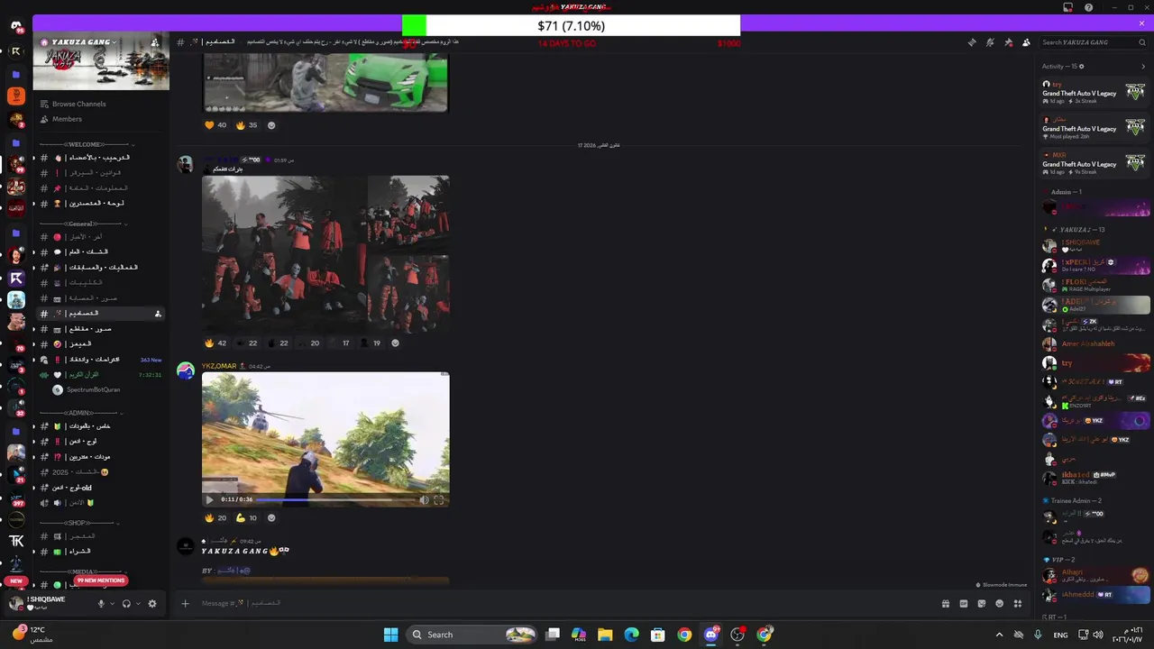This screenshot has height=649, width=1154.
Task: Expand the Activity section chevron
Action: point(1144,66)
